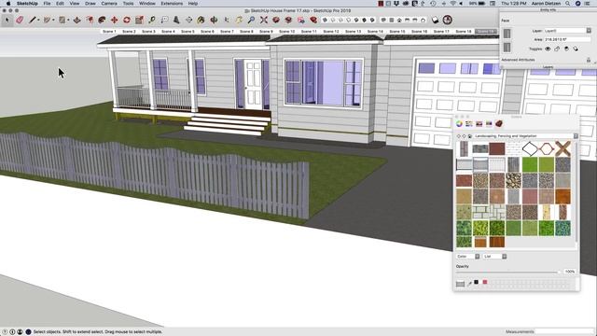
Task: Activate the red Move arrows tool
Action: point(114,20)
